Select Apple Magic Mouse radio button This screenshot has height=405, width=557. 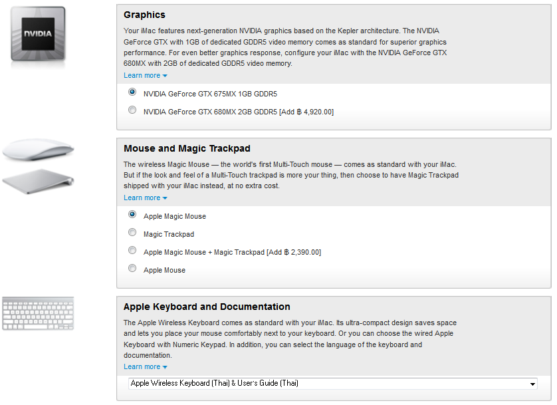pyautogui.click(x=132, y=214)
